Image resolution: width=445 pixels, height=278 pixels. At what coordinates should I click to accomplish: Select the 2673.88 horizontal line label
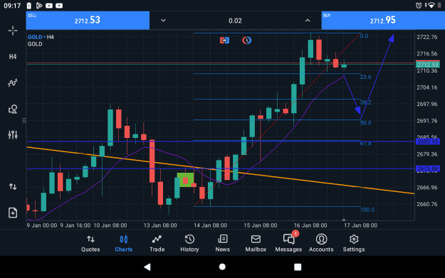tap(428, 169)
